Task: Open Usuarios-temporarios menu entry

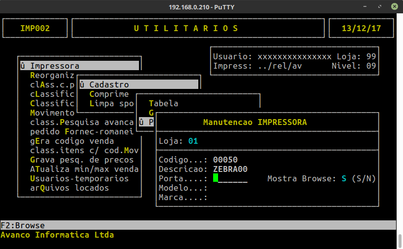Action: click(79, 178)
